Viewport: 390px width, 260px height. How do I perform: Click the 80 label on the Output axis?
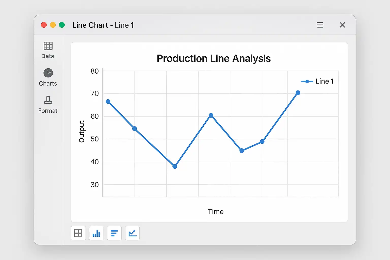[94, 71]
